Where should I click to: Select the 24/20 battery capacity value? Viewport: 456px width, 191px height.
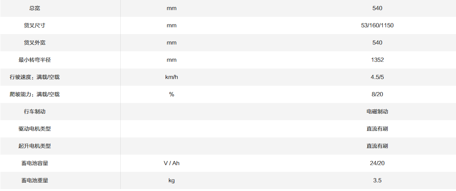[377, 163]
